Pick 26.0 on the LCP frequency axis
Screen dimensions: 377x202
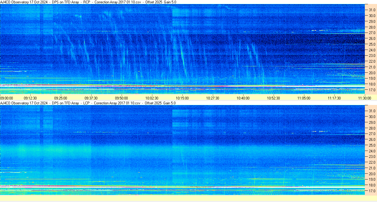point(372,139)
